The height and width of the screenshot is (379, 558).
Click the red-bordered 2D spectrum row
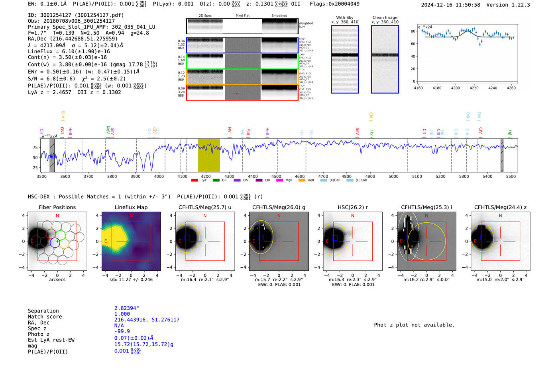tap(242, 92)
